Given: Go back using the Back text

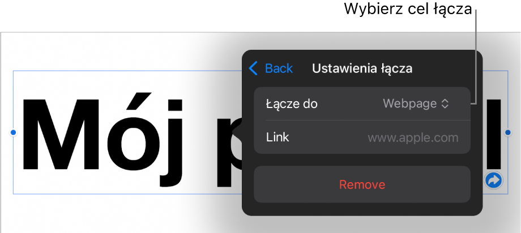Looking at the screenshot, I should click(279, 68).
